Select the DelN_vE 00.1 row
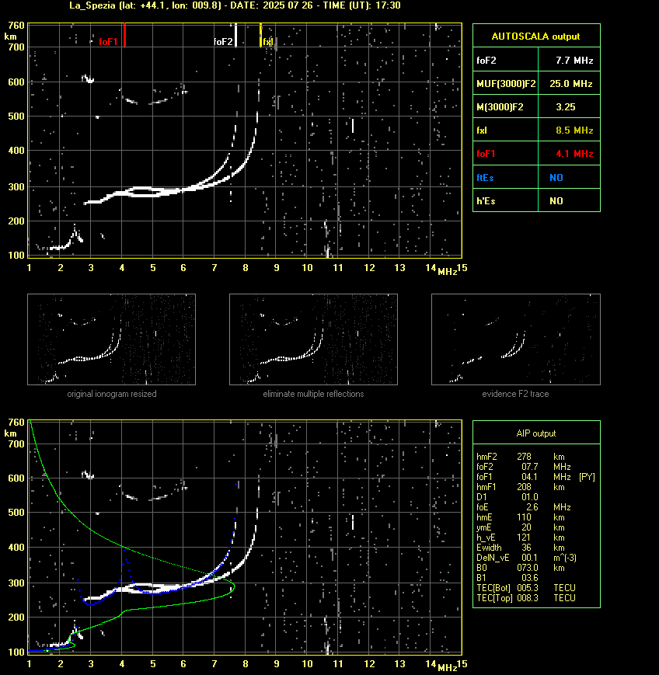The width and height of the screenshot is (659, 675). (526, 558)
